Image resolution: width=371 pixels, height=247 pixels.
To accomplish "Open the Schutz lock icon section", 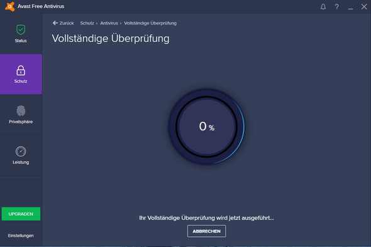I will 21,70.
